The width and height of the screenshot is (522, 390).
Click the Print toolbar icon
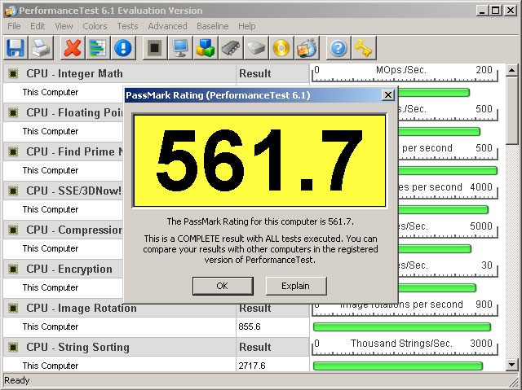(41, 48)
